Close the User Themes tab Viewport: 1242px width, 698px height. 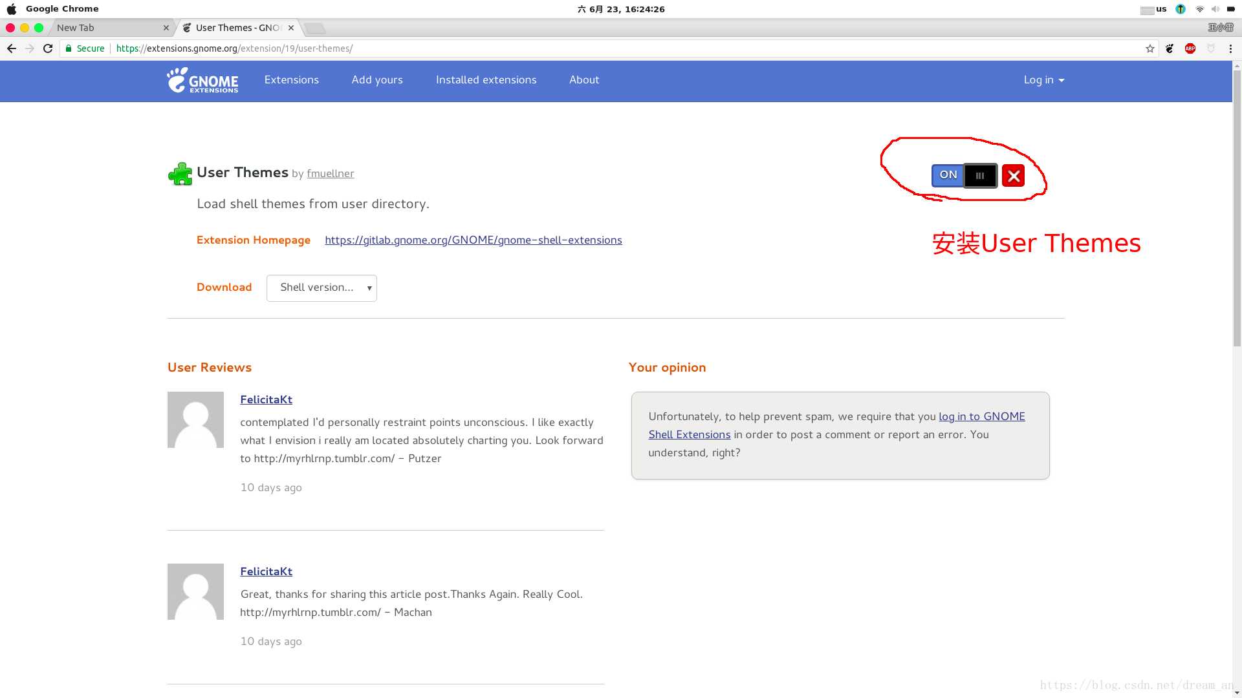pos(291,28)
